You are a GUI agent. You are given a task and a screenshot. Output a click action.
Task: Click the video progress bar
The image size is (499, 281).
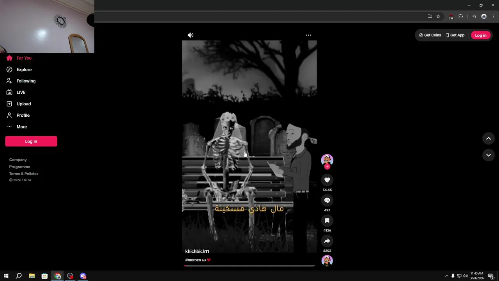[x=249, y=266]
